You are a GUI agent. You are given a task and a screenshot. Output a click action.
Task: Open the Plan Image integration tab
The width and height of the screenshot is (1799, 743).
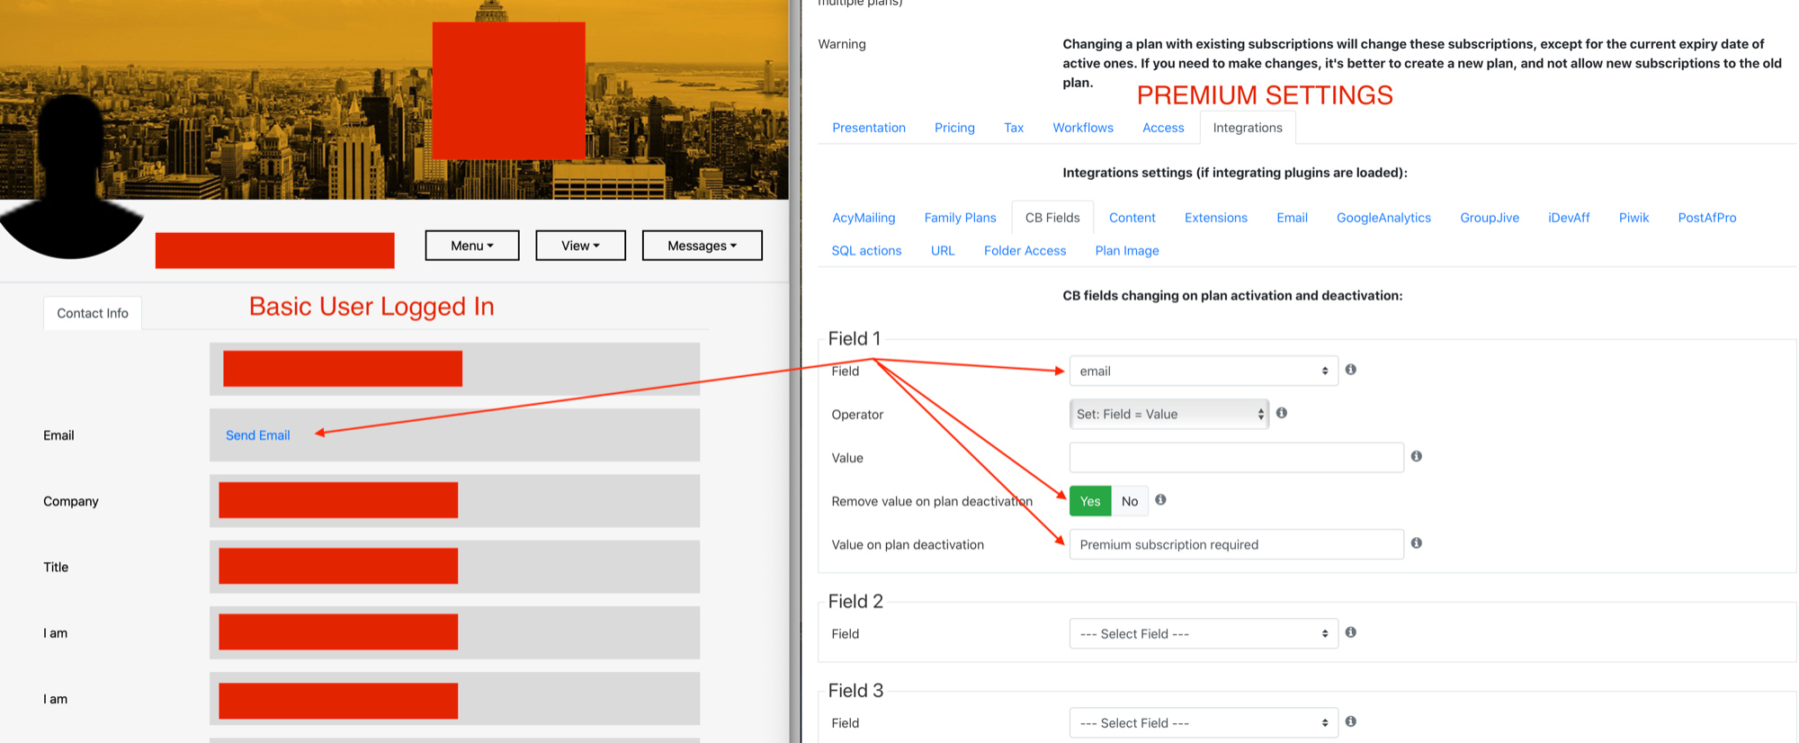click(1127, 251)
